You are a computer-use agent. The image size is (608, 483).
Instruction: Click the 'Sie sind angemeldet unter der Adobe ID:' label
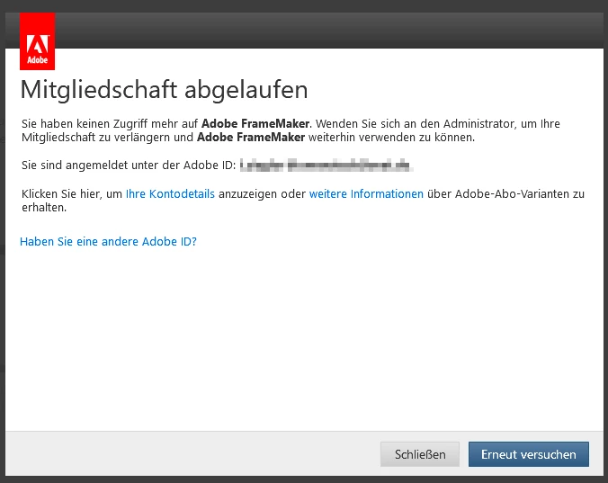(129, 165)
